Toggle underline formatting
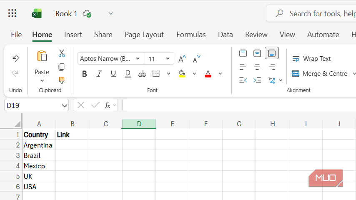Viewport: 356px width, 200px height. (113, 74)
